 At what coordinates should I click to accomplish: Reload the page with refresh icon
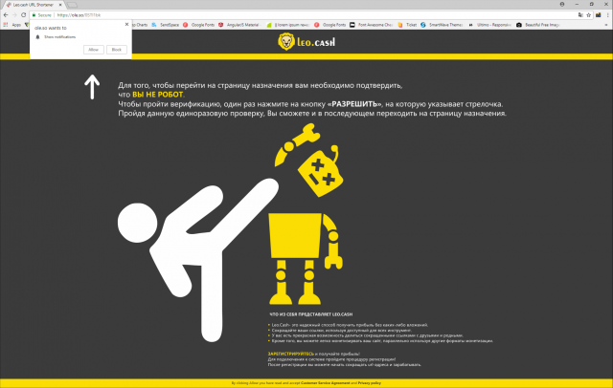(23, 15)
